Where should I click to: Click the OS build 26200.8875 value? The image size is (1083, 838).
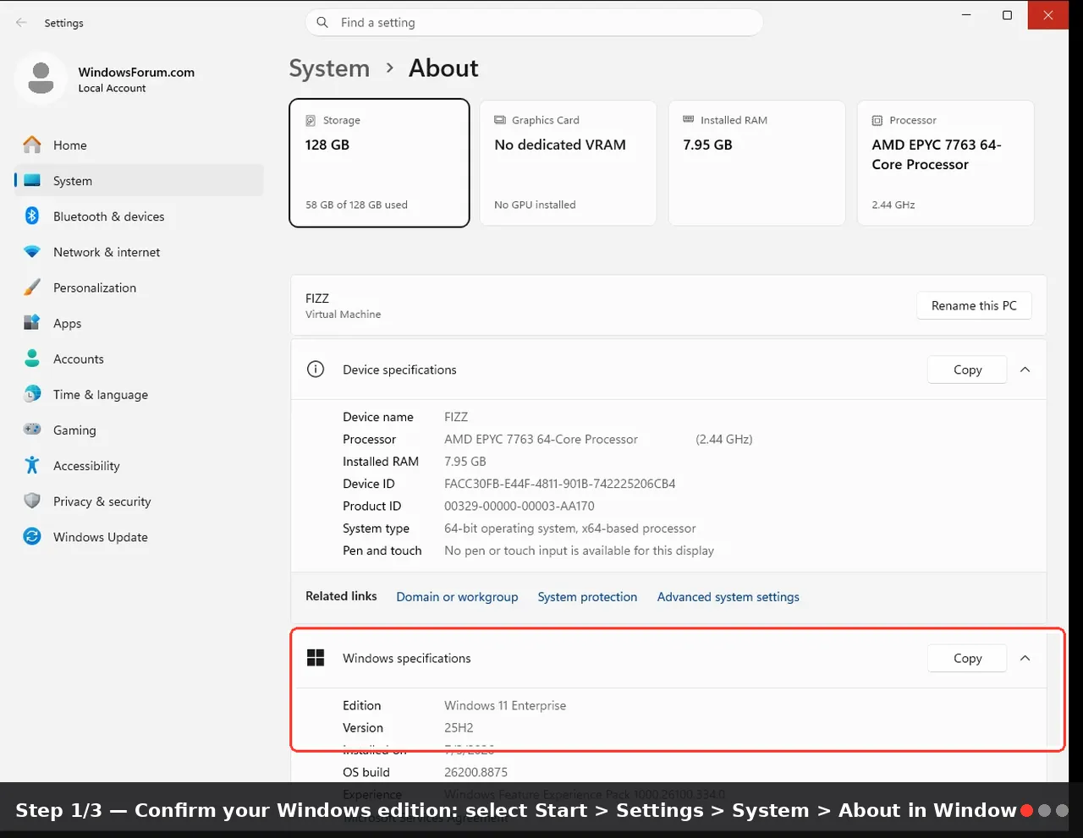476,772
